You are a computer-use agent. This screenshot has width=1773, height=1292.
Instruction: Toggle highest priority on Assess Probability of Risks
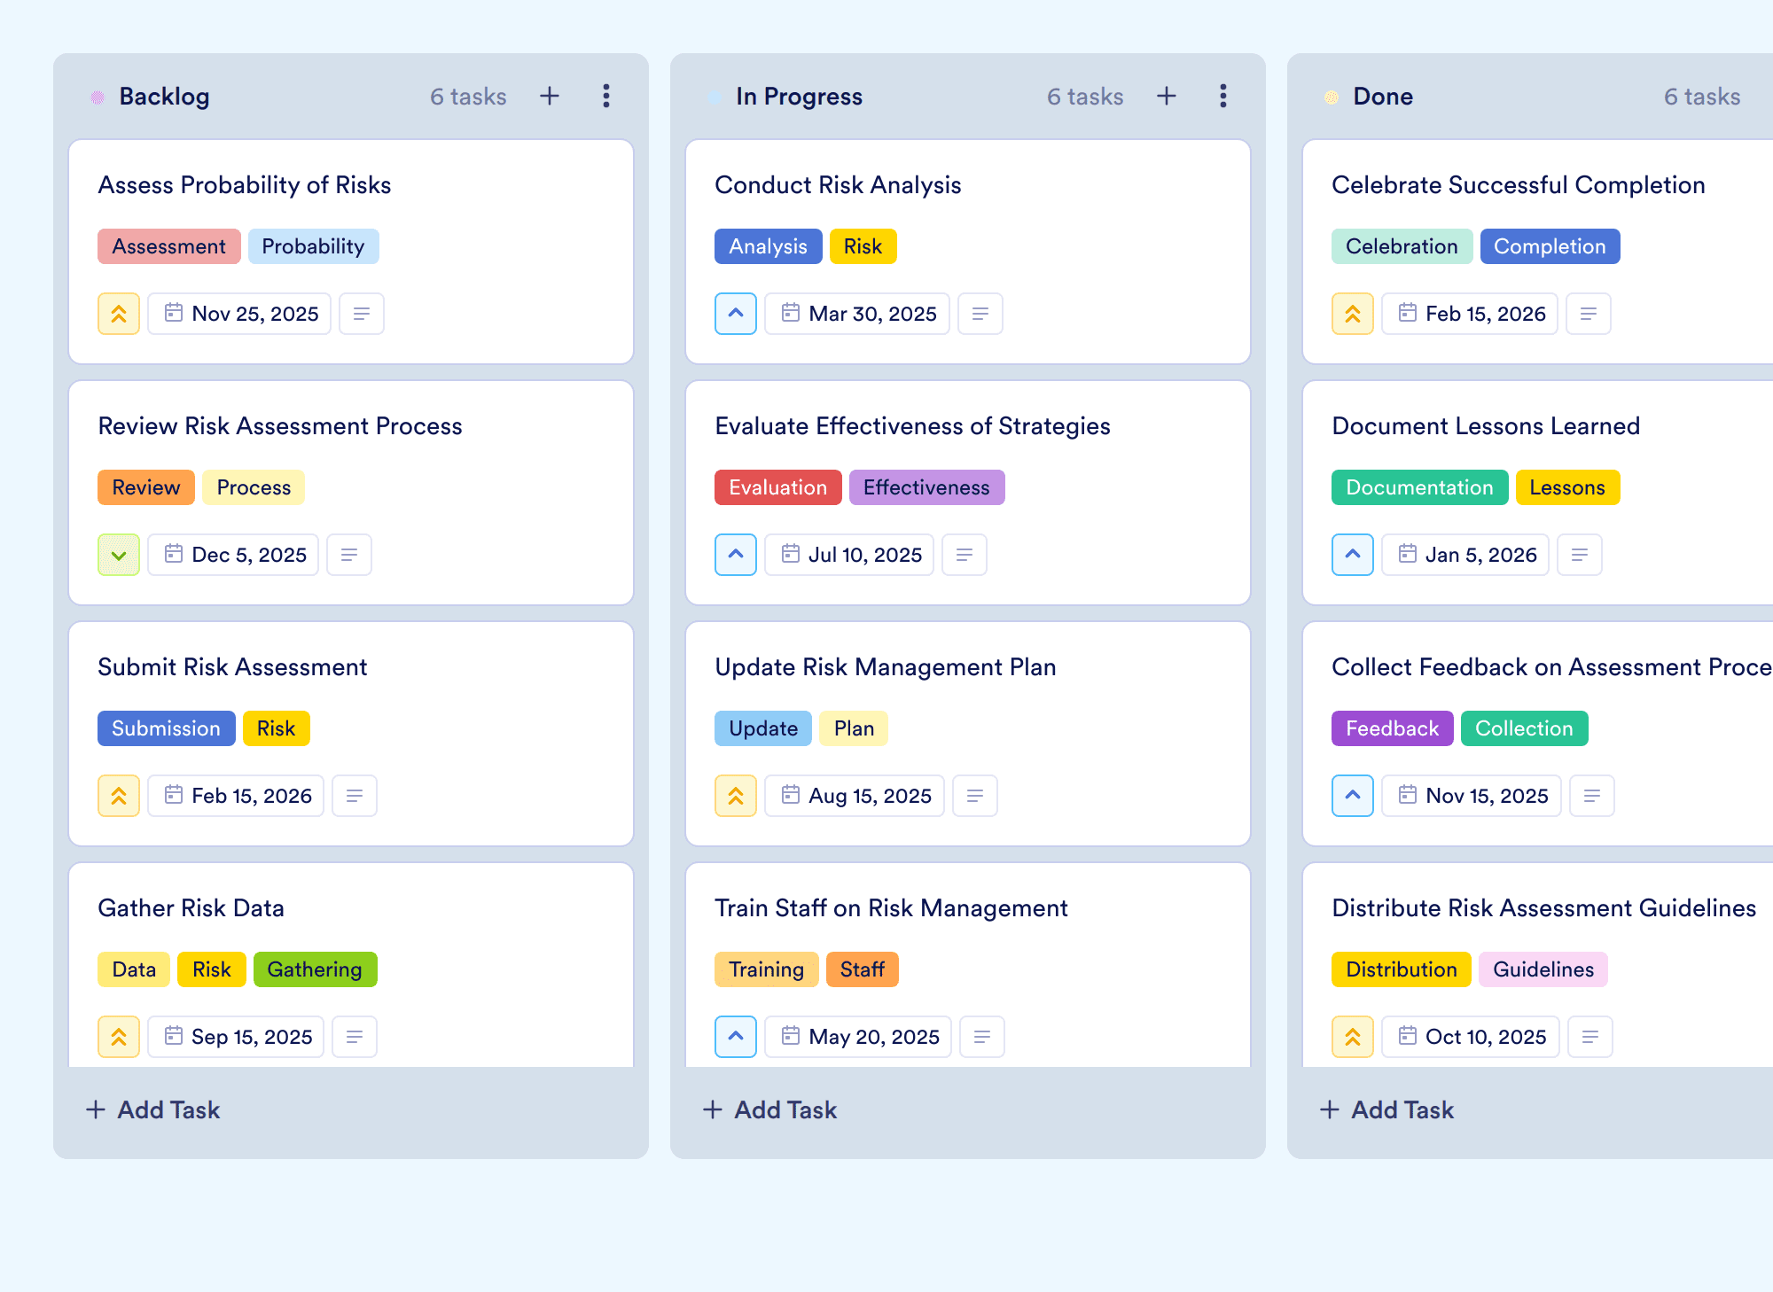pos(119,314)
